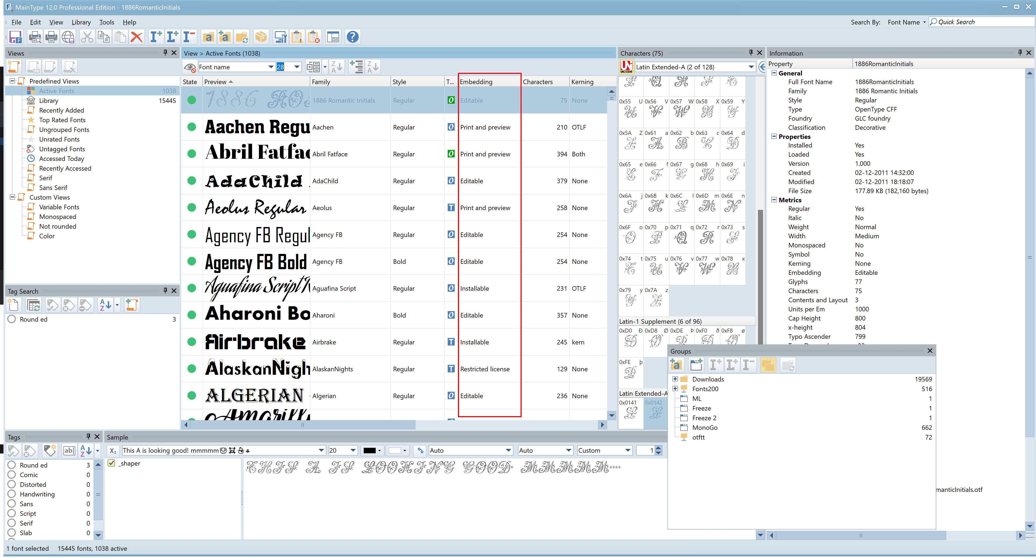Viewport: 1036px width, 558px height.
Task: Open the Tools menu
Action: [x=106, y=22]
